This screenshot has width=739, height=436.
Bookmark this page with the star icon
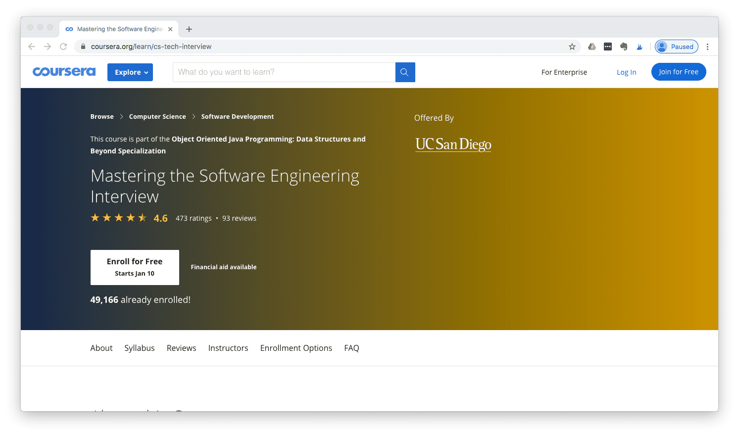572,47
